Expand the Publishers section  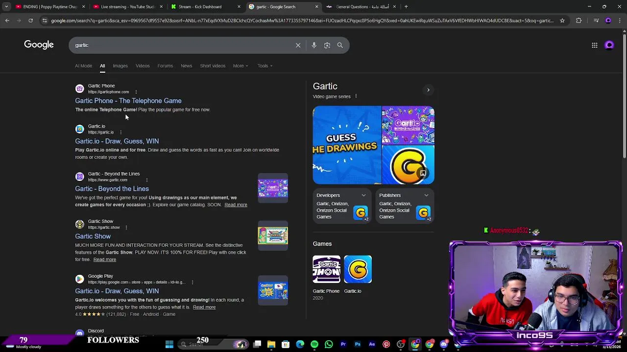(426, 195)
